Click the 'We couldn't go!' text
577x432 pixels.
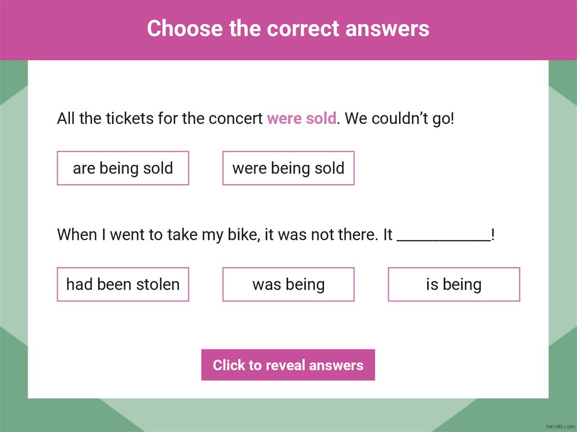click(x=399, y=119)
